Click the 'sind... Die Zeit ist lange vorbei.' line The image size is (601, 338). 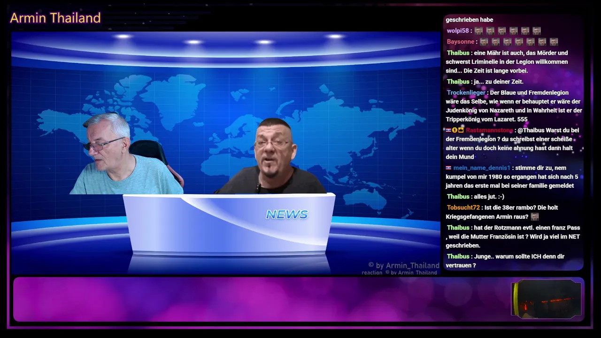[487, 71]
